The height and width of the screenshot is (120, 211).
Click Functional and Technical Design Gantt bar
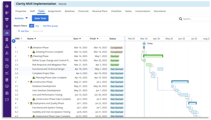(x=160, y=69)
